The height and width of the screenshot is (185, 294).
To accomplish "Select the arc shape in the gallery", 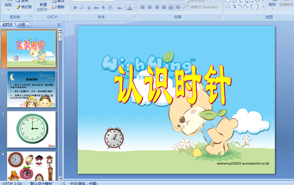I will click(x=240, y=7).
